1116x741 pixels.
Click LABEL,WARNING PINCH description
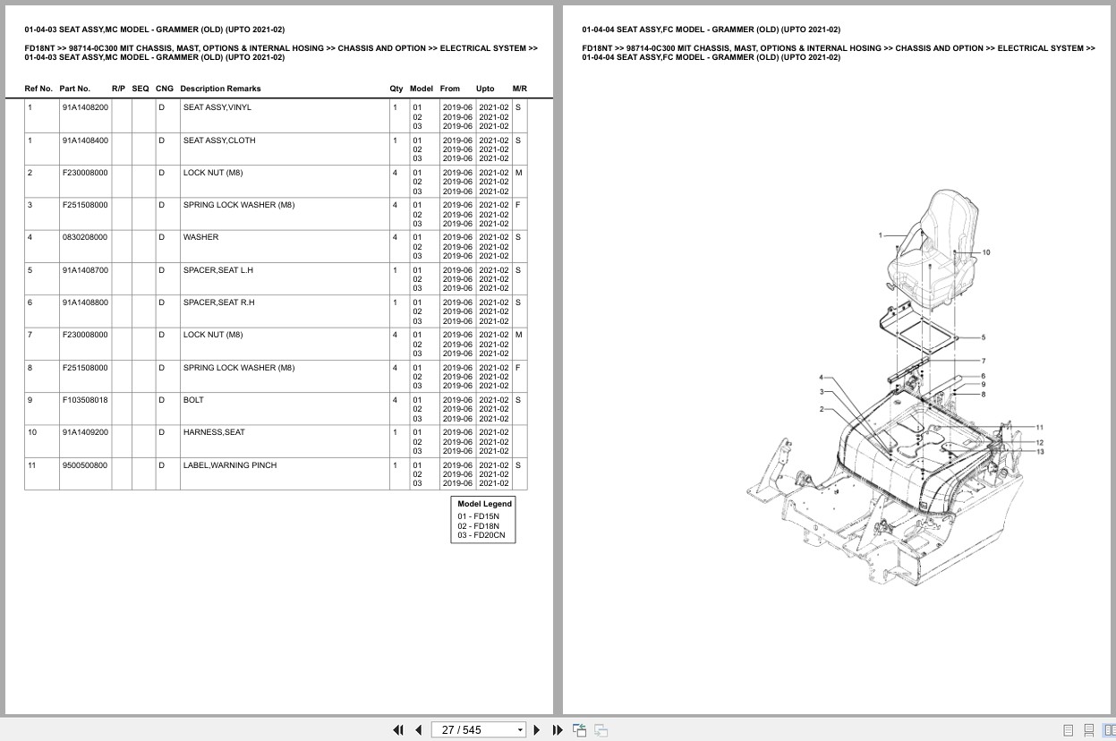[230, 465]
